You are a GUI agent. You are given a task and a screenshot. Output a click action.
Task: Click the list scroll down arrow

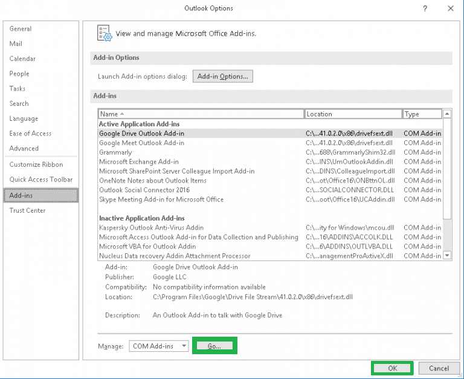(447, 255)
